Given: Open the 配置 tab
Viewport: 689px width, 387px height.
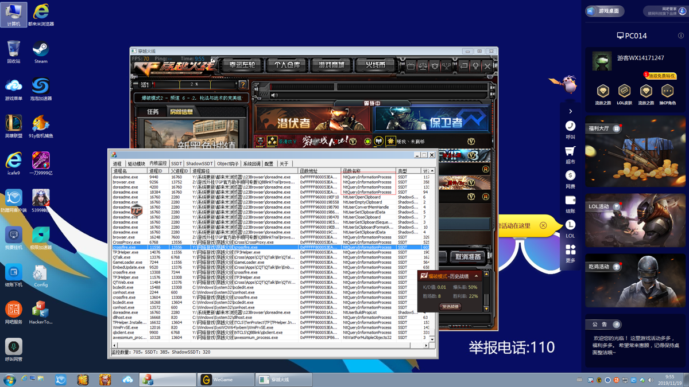Looking at the screenshot, I should pyautogui.click(x=269, y=164).
